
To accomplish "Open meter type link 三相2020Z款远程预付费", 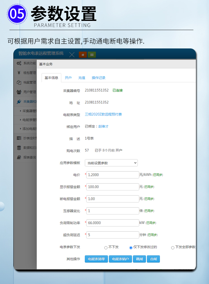I will tap(103, 114).
